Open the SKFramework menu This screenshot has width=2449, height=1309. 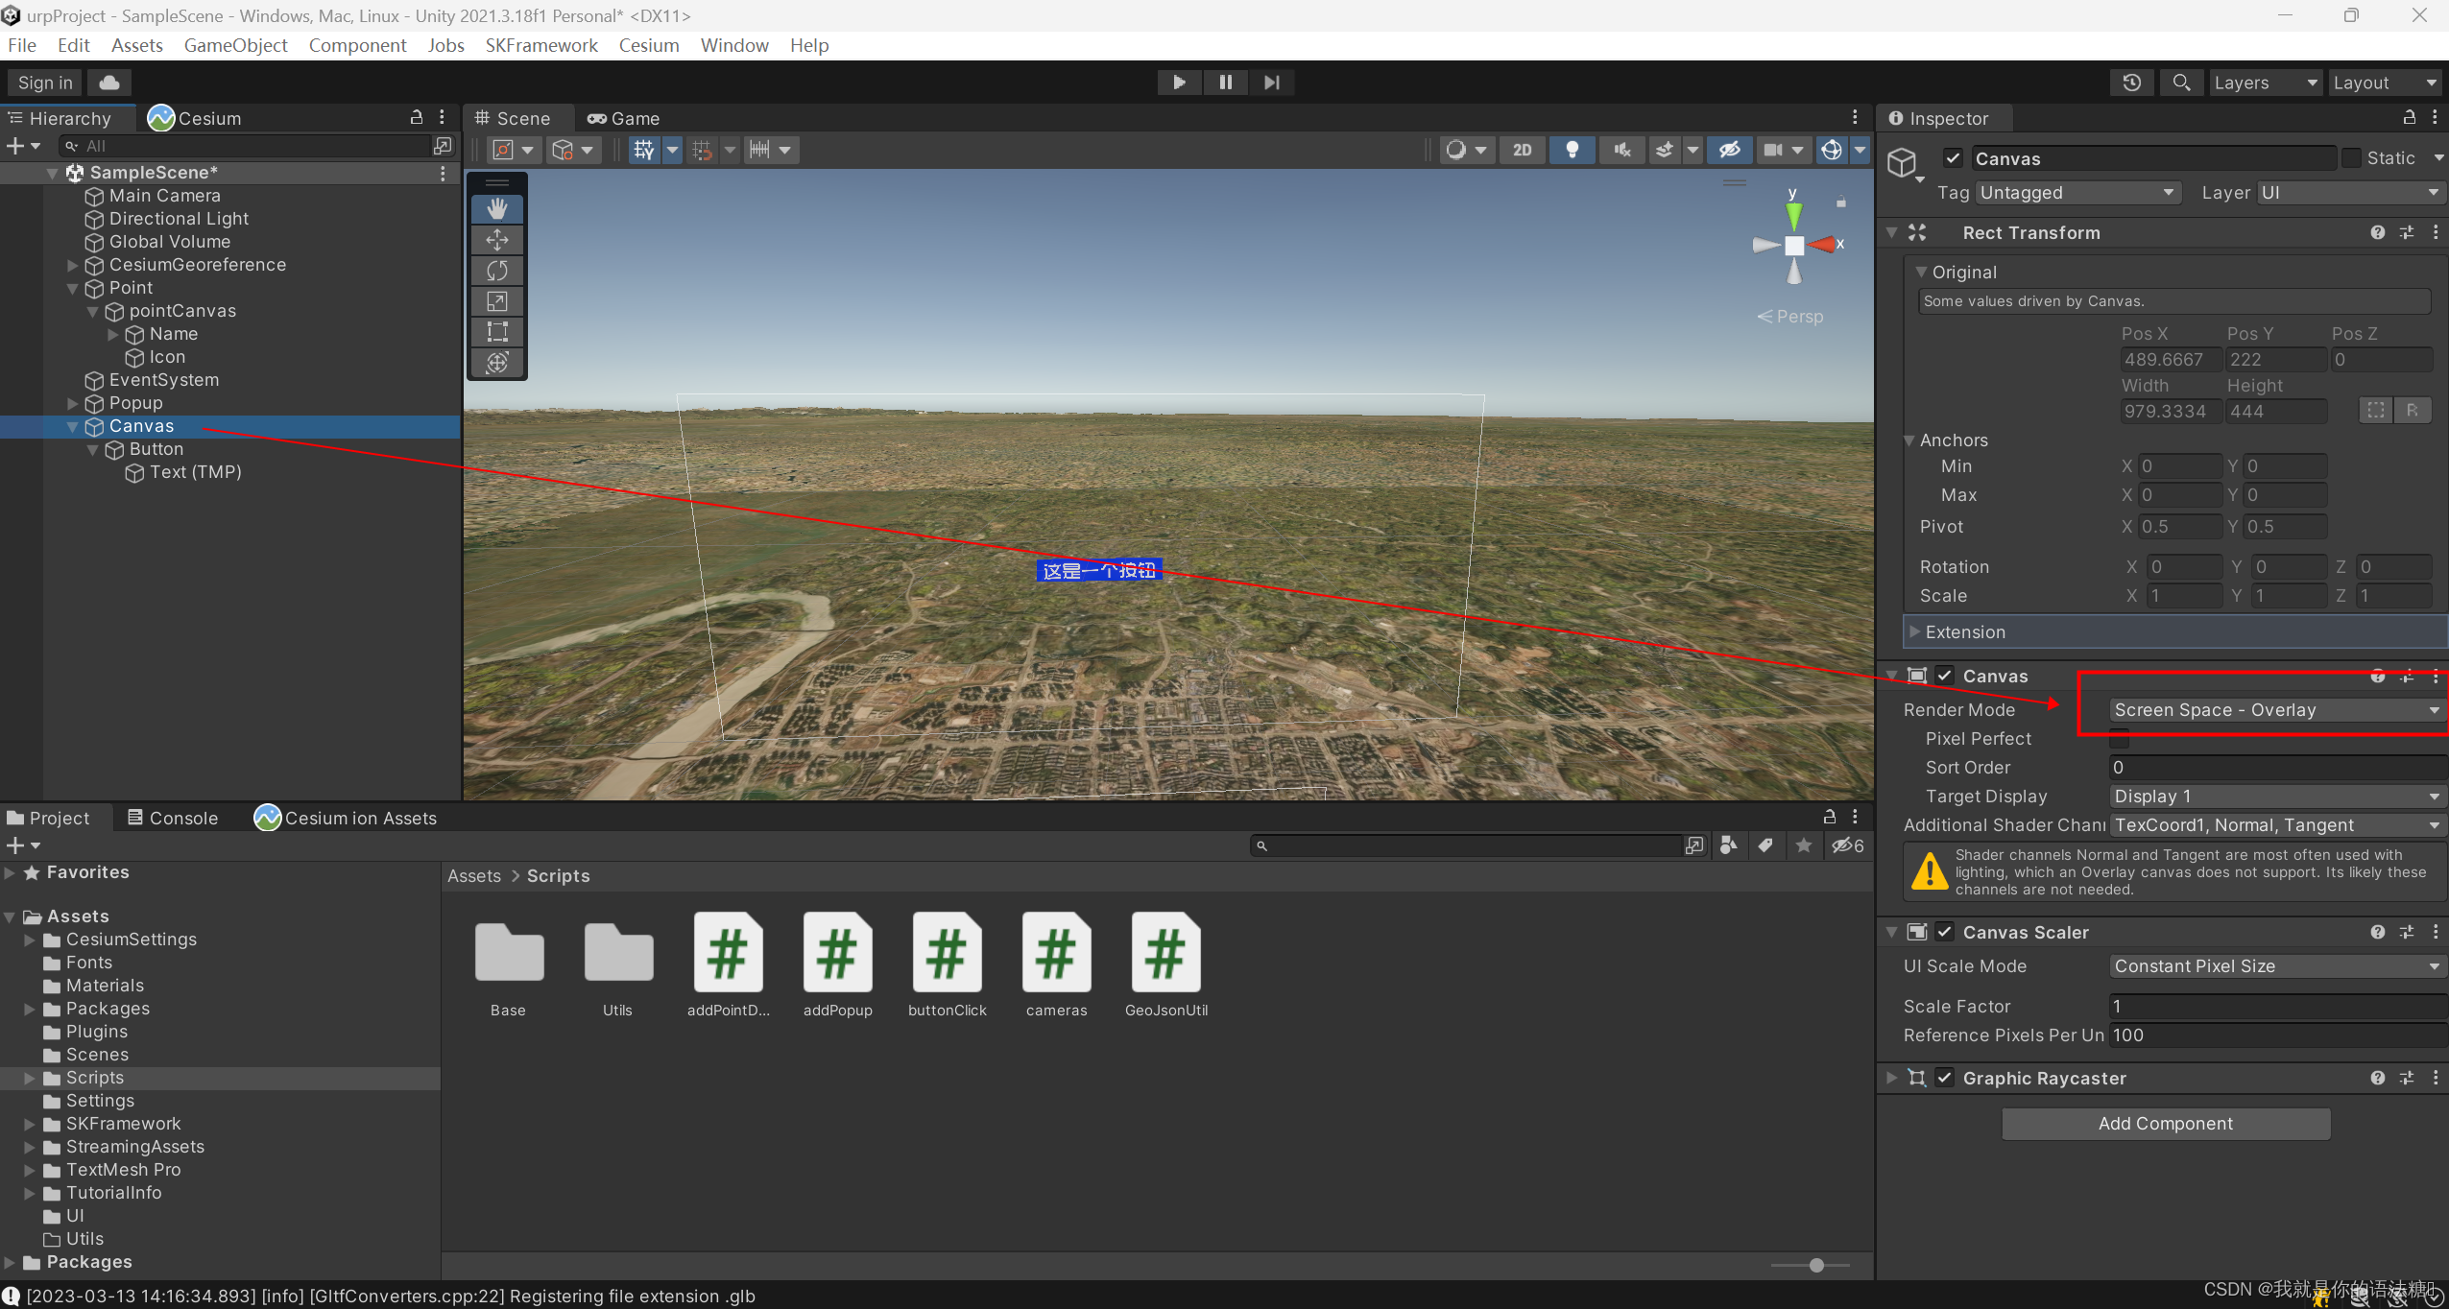pyautogui.click(x=540, y=45)
